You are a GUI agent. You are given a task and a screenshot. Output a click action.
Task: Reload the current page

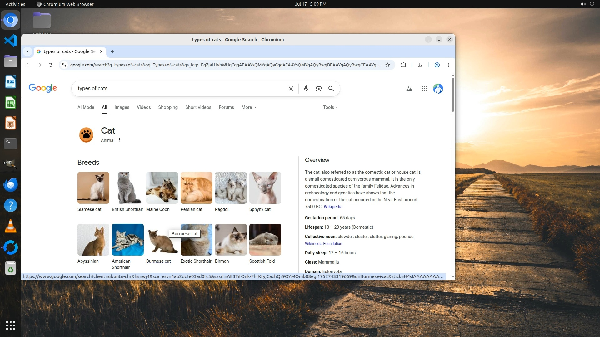(x=51, y=65)
